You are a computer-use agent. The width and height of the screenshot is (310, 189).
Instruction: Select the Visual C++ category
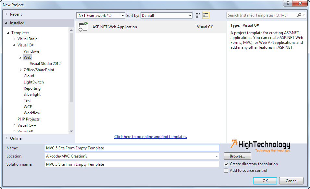point(27,125)
